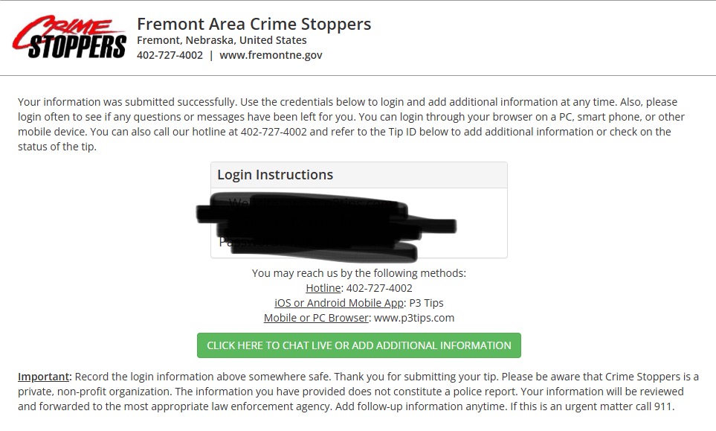Click the underlined Important label

coord(44,377)
